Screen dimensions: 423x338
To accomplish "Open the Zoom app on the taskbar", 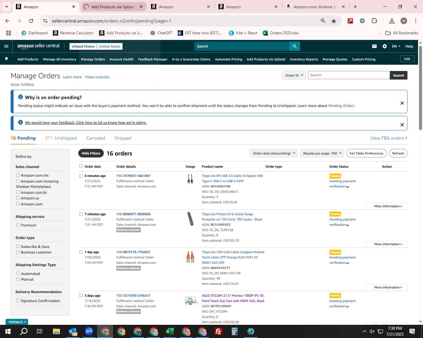I will click(89, 331).
